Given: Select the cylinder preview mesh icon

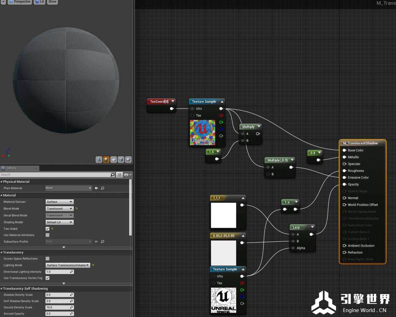Looking at the screenshot, I should click(x=99, y=160).
